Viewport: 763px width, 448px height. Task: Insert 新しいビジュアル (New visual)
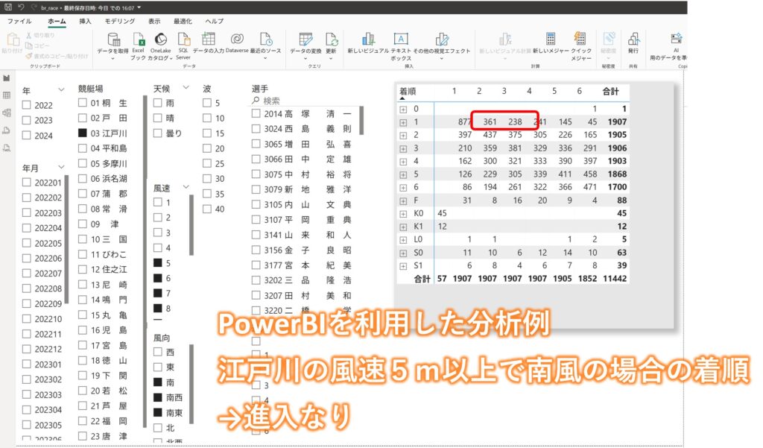tap(368, 42)
